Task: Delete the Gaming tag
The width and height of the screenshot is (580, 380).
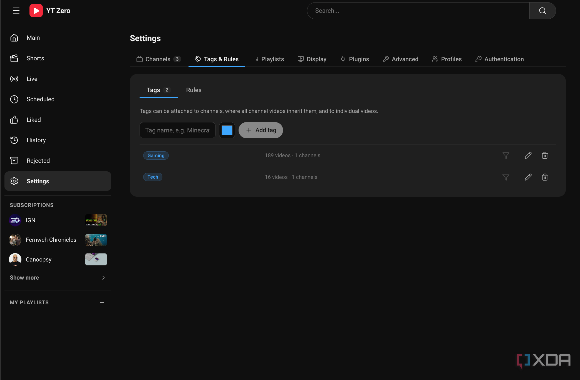Action: [545, 156]
